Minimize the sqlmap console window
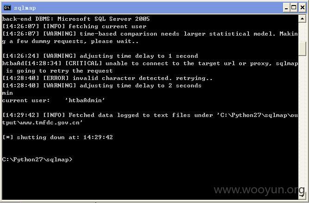The image size is (309, 203). coord(286,8)
